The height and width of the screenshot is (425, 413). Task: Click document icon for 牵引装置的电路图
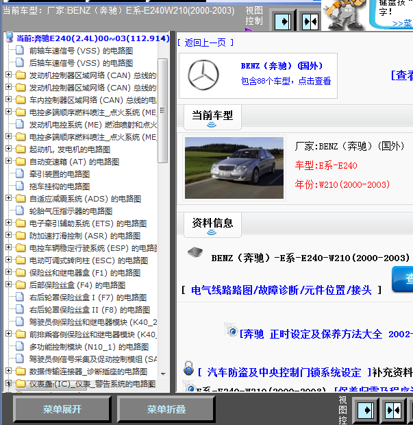click(x=19, y=173)
